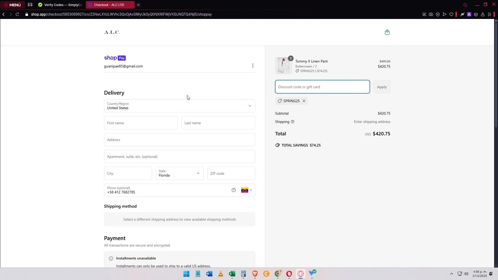Screen dimensions: 498x280
Task: Open the clock showing 4:56 p. m.
Action: point(480,274)
